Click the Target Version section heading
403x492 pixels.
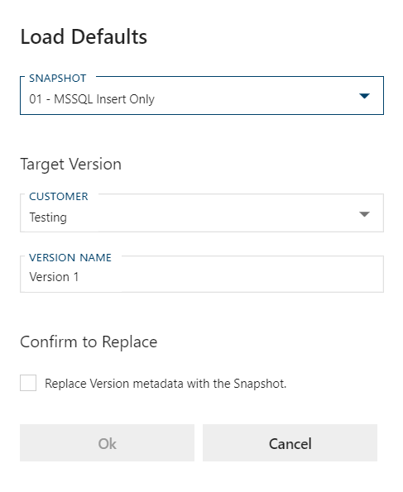tap(70, 165)
